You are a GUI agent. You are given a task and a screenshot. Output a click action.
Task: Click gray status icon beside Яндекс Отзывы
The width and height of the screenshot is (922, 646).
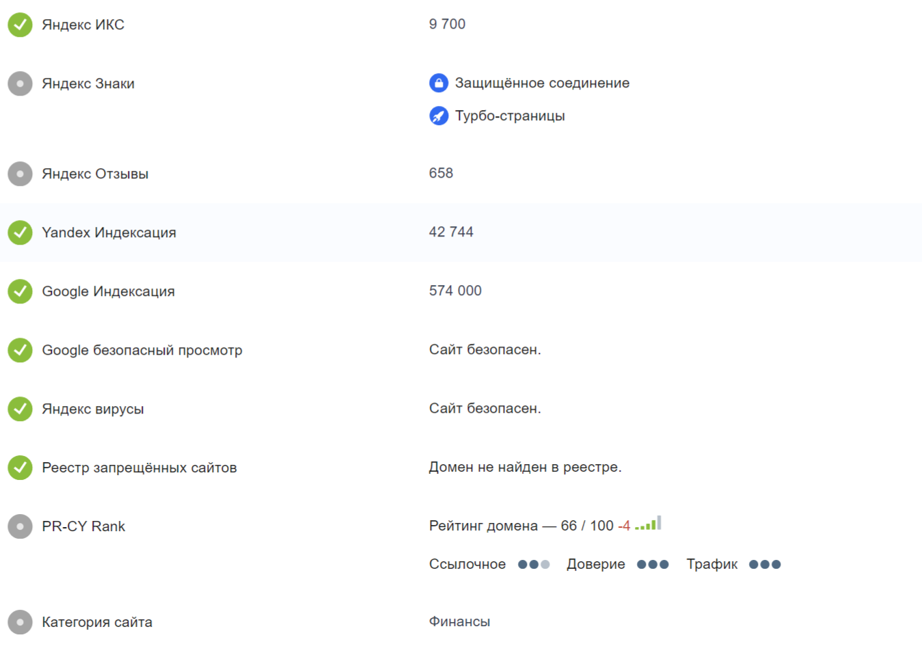20,174
